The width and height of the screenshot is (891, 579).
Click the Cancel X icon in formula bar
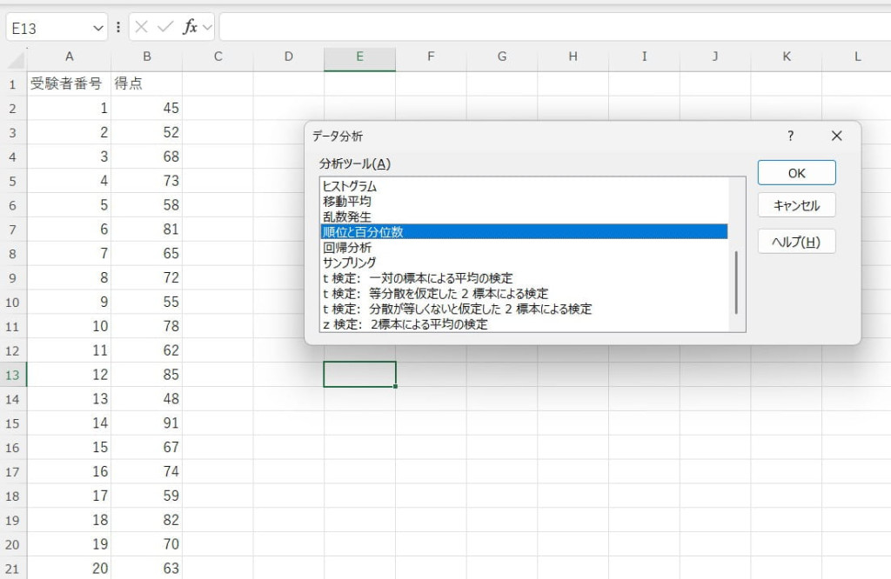point(142,27)
